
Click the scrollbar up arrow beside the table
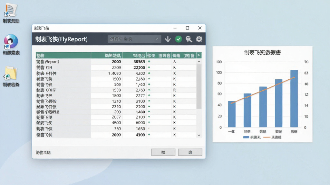[x=199, y=61]
